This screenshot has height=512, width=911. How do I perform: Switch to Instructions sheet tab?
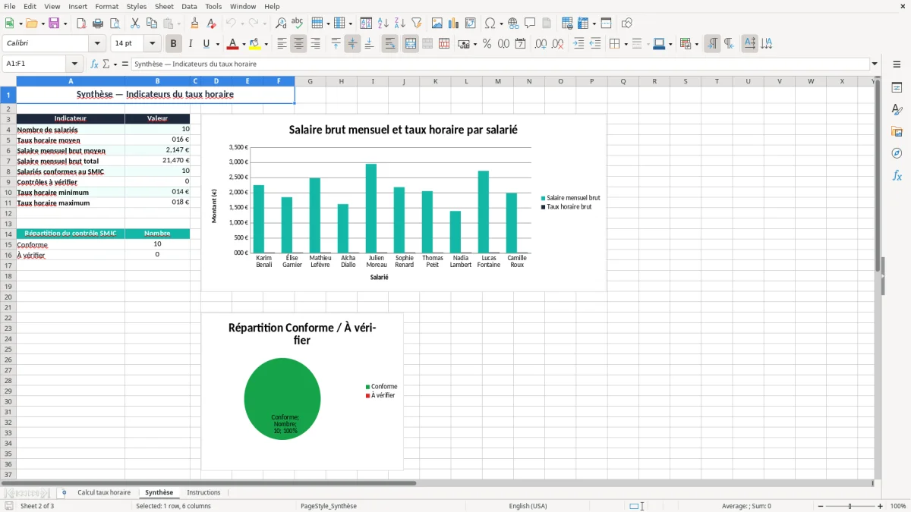(x=203, y=493)
